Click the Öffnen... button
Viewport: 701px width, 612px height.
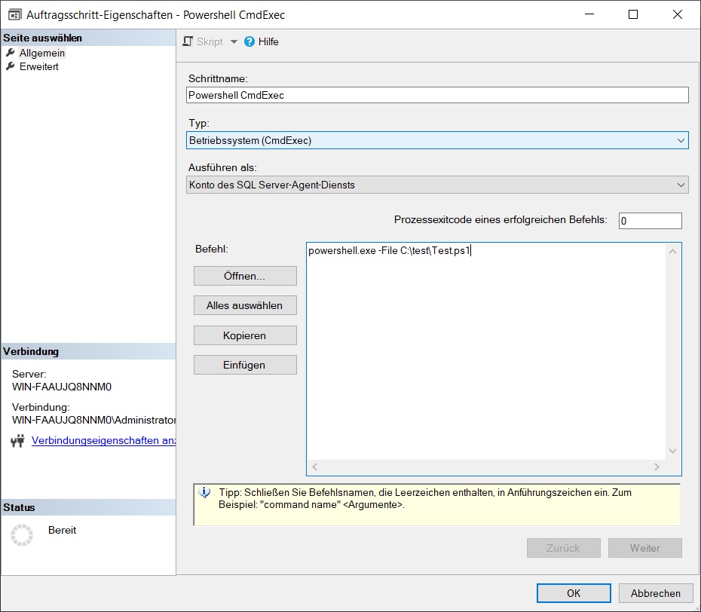pos(245,277)
